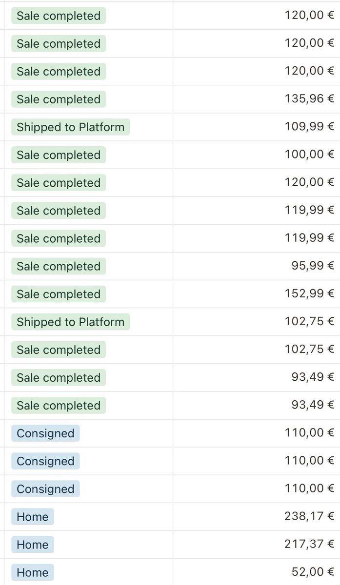Select the Sale completed tag beside 135,96 €
Image resolution: width=340 pixels, height=585 pixels.
click(x=59, y=99)
